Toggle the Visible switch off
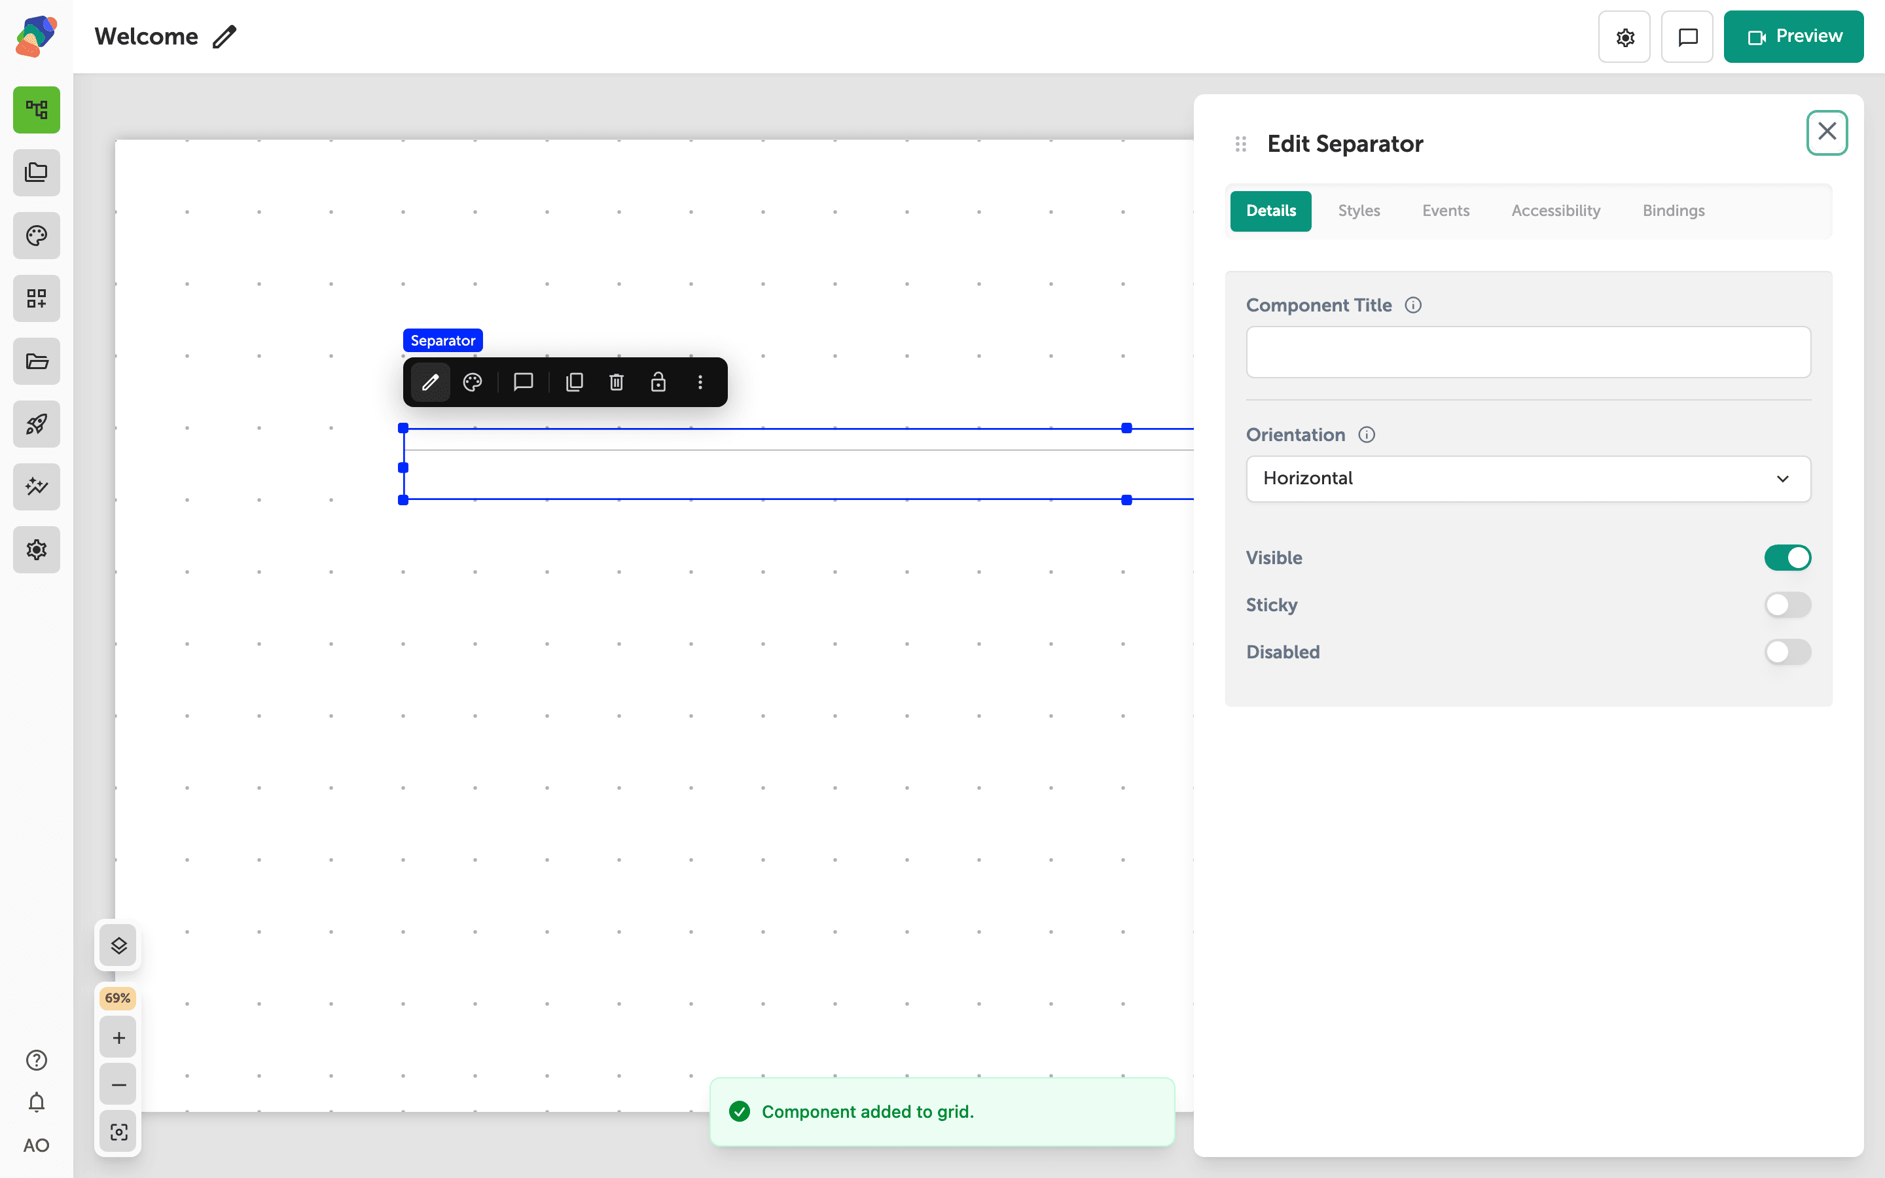The width and height of the screenshot is (1885, 1178). point(1787,558)
